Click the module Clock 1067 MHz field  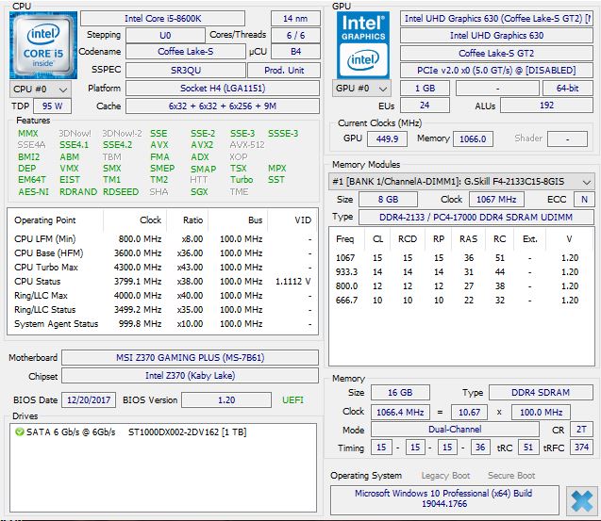tap(496, 200)
